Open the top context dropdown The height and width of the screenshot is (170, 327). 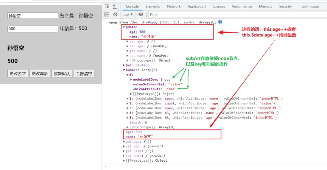(128, 14)
